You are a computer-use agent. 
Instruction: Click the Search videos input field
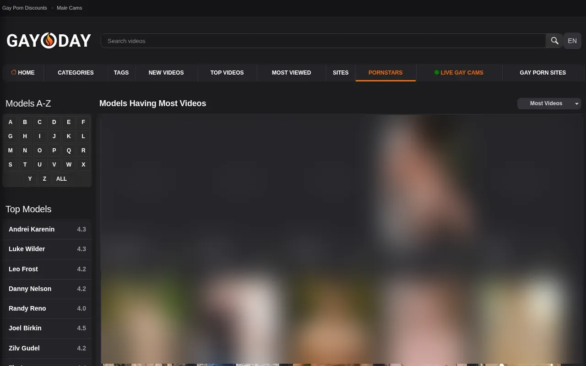coord(323,41)
